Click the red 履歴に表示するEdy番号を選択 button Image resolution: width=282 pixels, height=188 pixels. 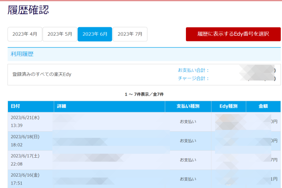[x=233, y=34]
